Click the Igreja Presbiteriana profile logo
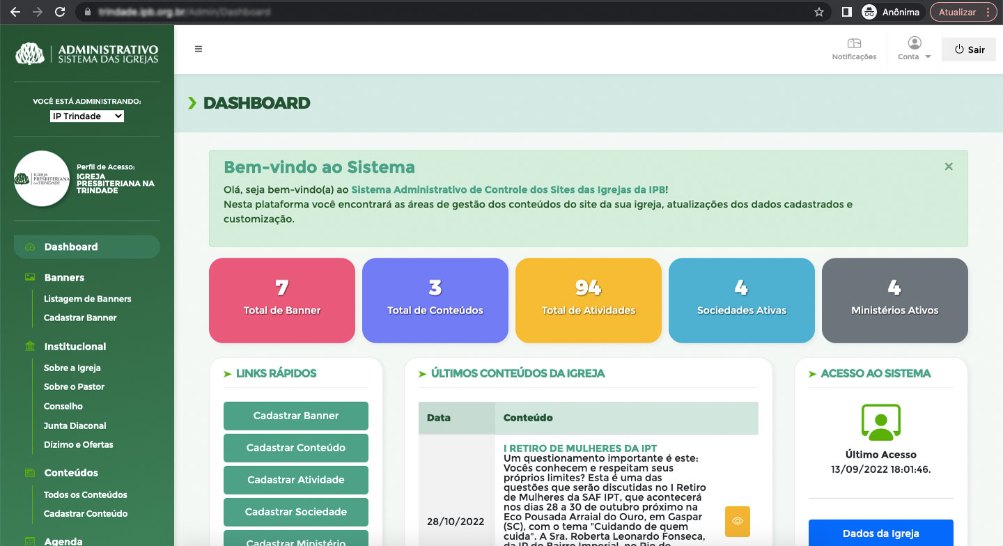Viewport: 1003px width, 546px height. pos(42,179)
